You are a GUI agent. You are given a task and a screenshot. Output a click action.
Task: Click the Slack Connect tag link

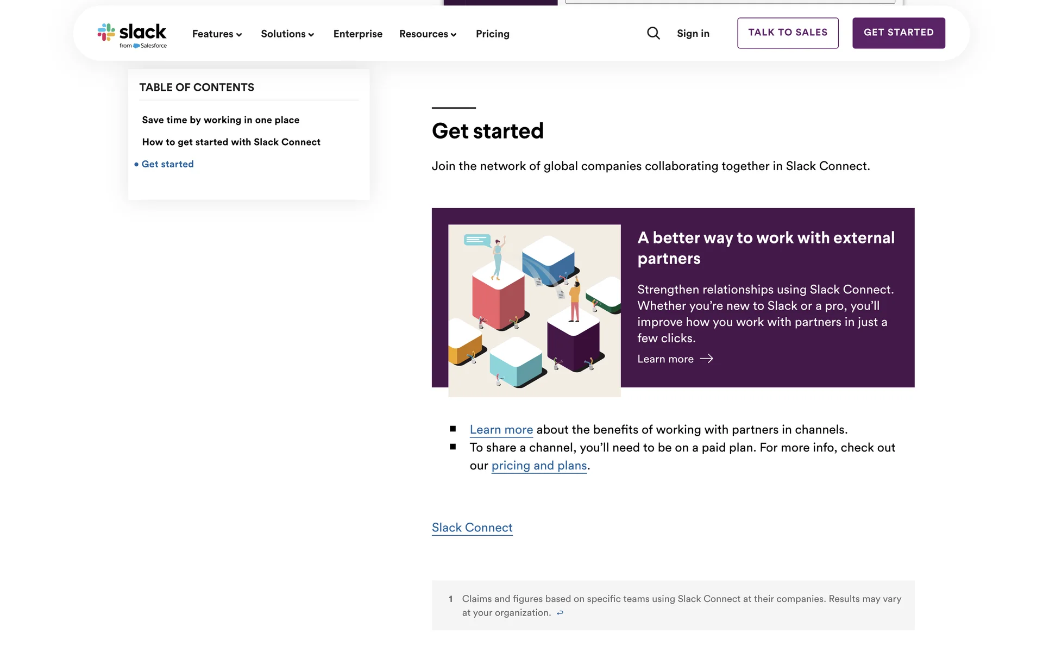coord(472,528)
